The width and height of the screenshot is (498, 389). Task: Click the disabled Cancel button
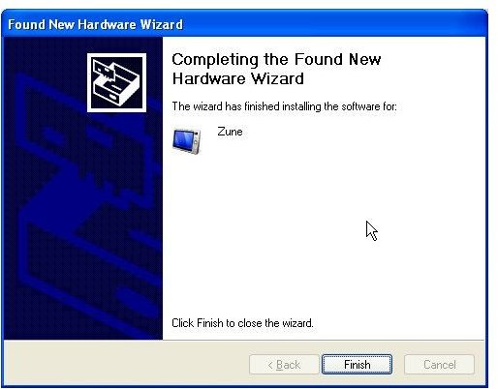439,365
